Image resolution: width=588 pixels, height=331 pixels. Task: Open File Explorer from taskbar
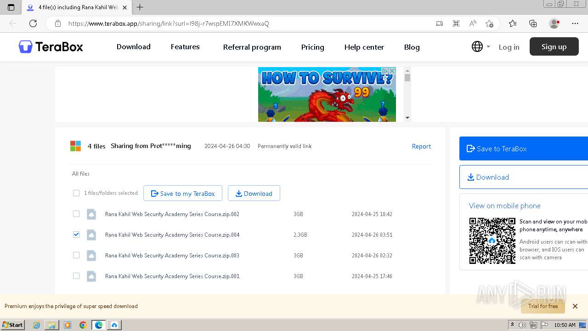tap(52, 325)
